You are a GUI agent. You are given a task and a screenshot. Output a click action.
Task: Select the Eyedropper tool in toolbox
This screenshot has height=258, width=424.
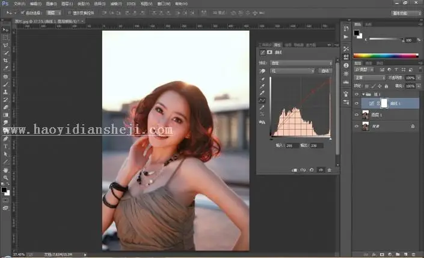click(x=5, y=68)
